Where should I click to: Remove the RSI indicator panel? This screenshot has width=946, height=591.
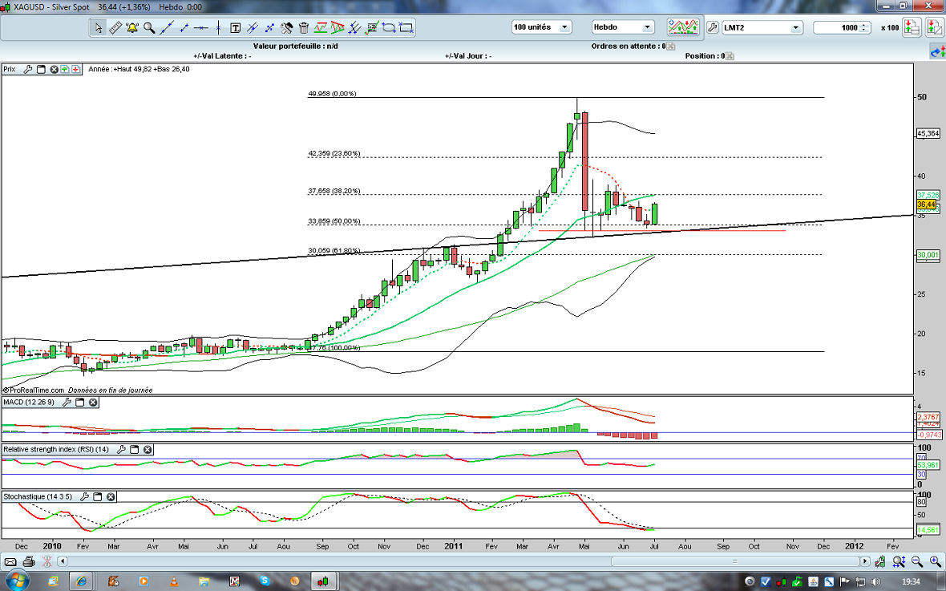pyautogui.click(x=148, y=450)
